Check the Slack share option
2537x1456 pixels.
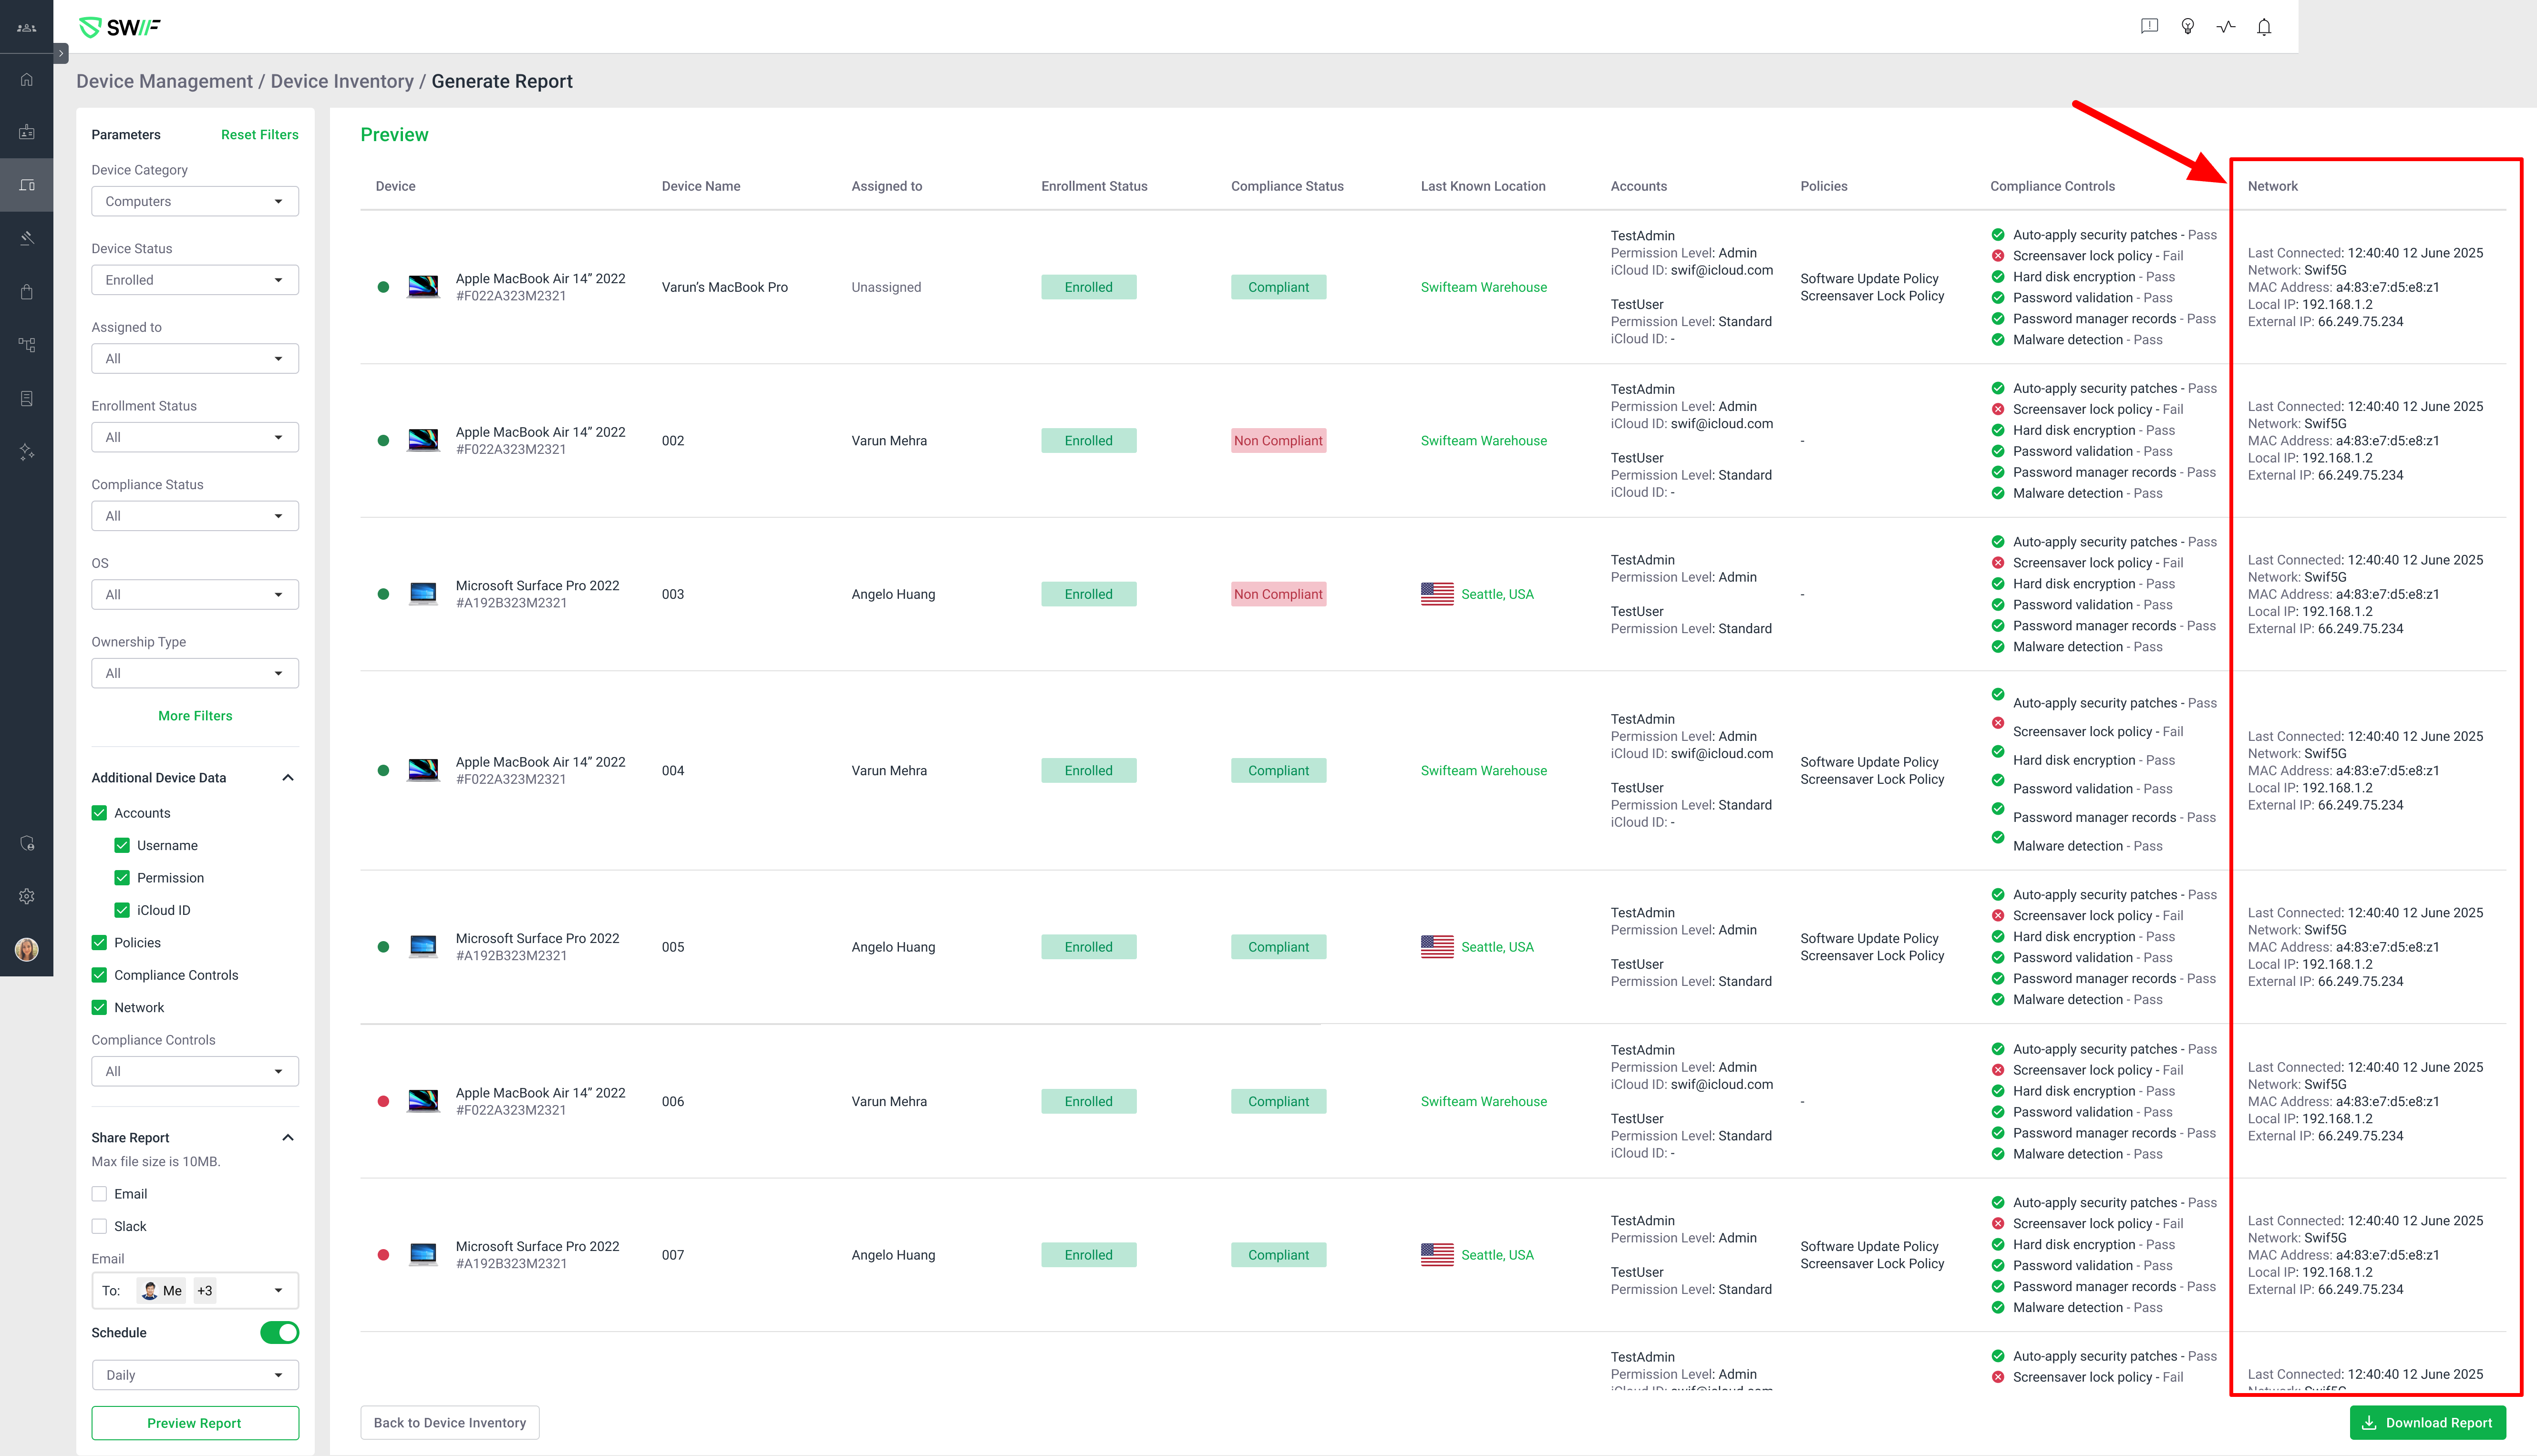coord(99,1227)
